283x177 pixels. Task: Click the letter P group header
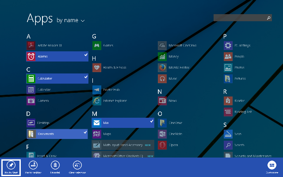225,36
